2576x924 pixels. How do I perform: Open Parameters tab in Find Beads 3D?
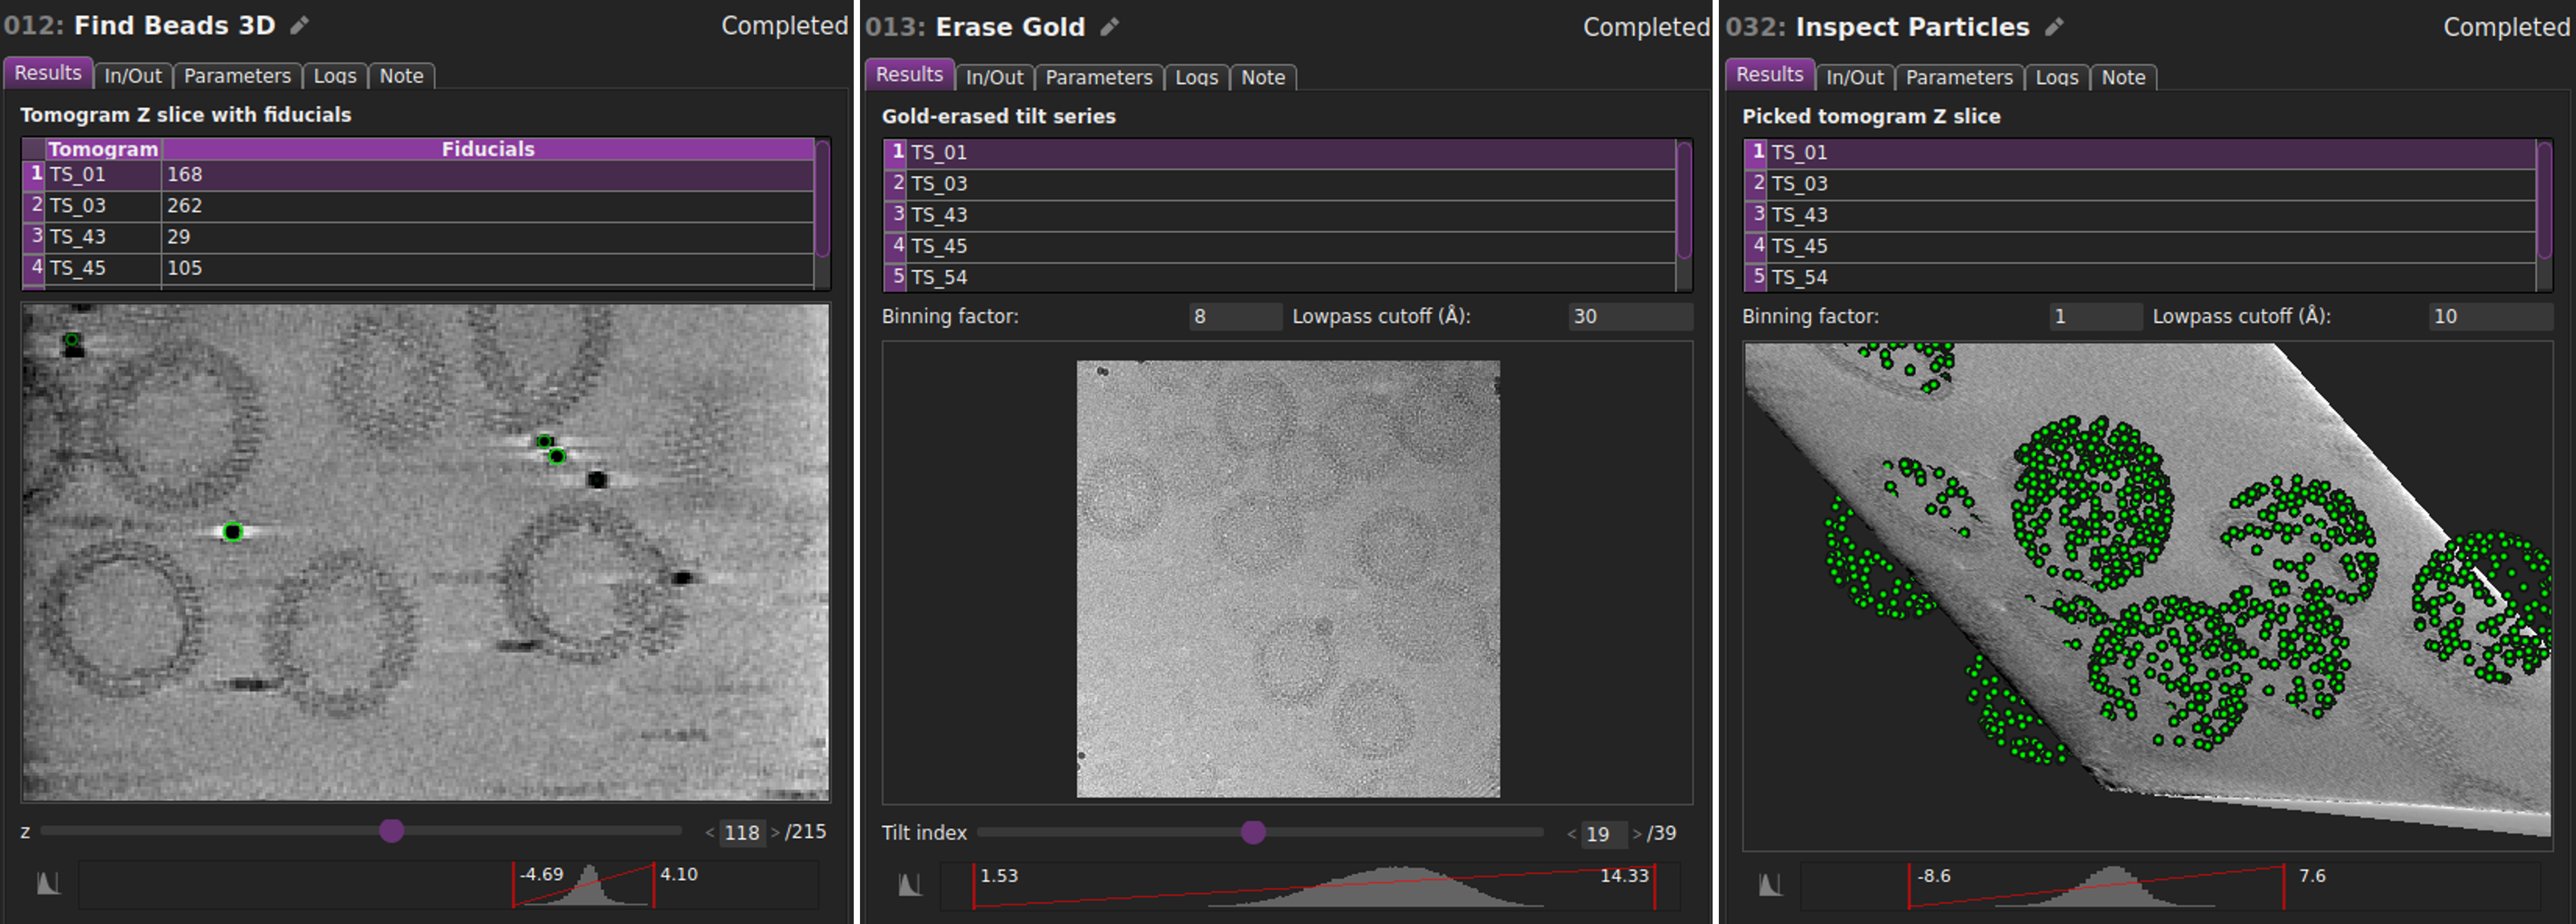237,76
